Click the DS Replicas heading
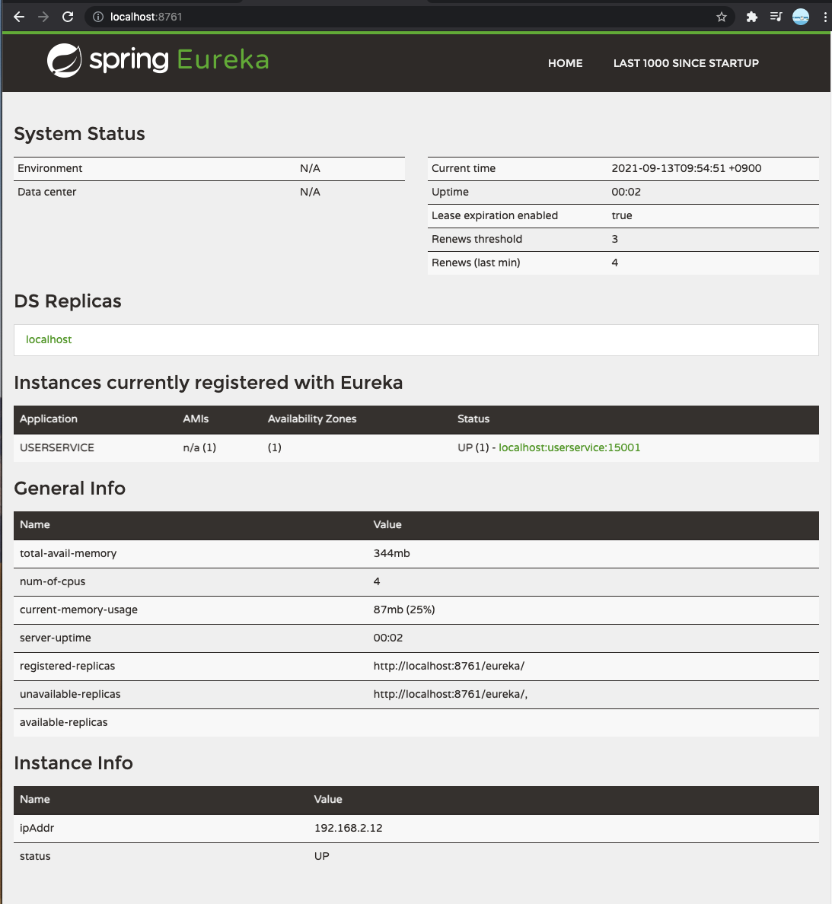 coord(68,301)
